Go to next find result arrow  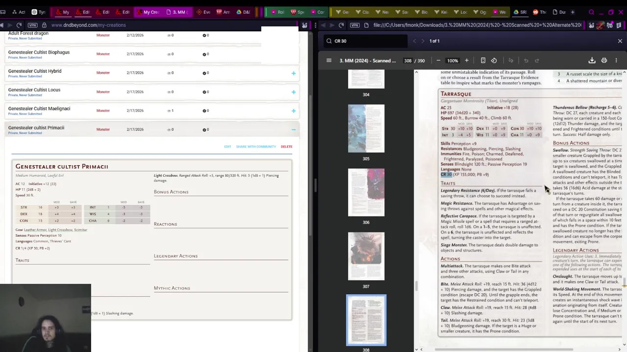coord(423,41)
